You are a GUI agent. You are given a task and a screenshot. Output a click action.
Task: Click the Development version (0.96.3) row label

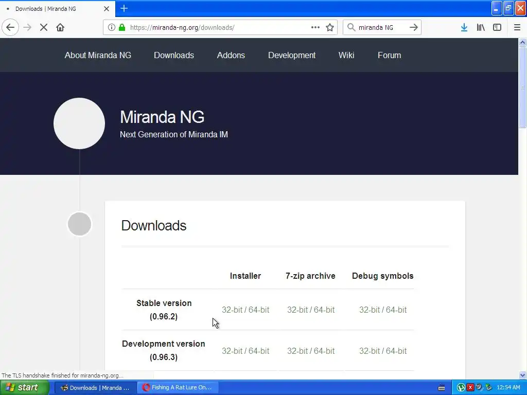pyautogui.click(x=164, y=350)
